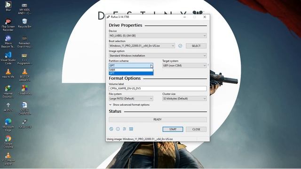
Task: Open BEST OF AMAKY VLC file icon
Action: tap(24, 75)
